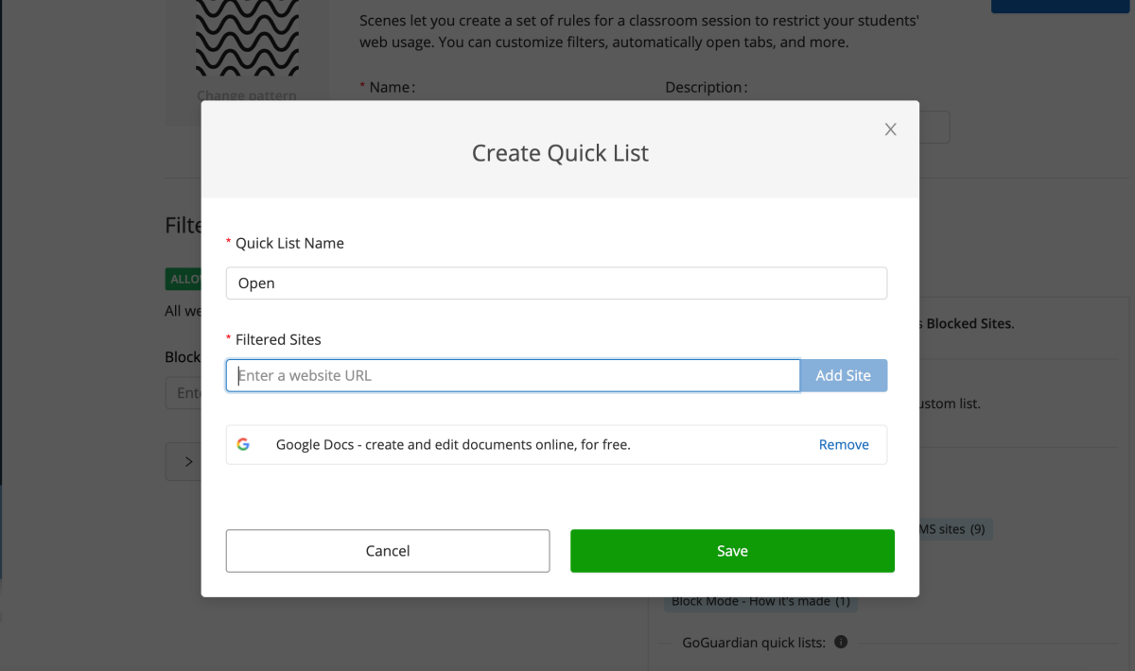Click the Change pattern link
This screenshot has width=1135, height=671.
(x=247, y=95)
